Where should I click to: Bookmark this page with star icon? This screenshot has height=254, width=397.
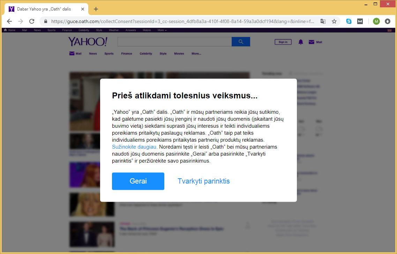[x=334, y=21]
